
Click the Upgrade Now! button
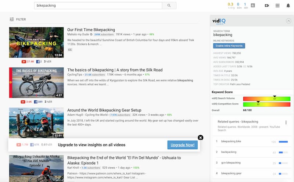coord(182,145)
